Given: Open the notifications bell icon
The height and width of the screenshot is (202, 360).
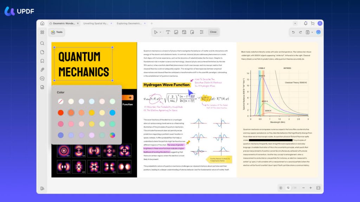Looking at the screenshot, I should (306, 23).
